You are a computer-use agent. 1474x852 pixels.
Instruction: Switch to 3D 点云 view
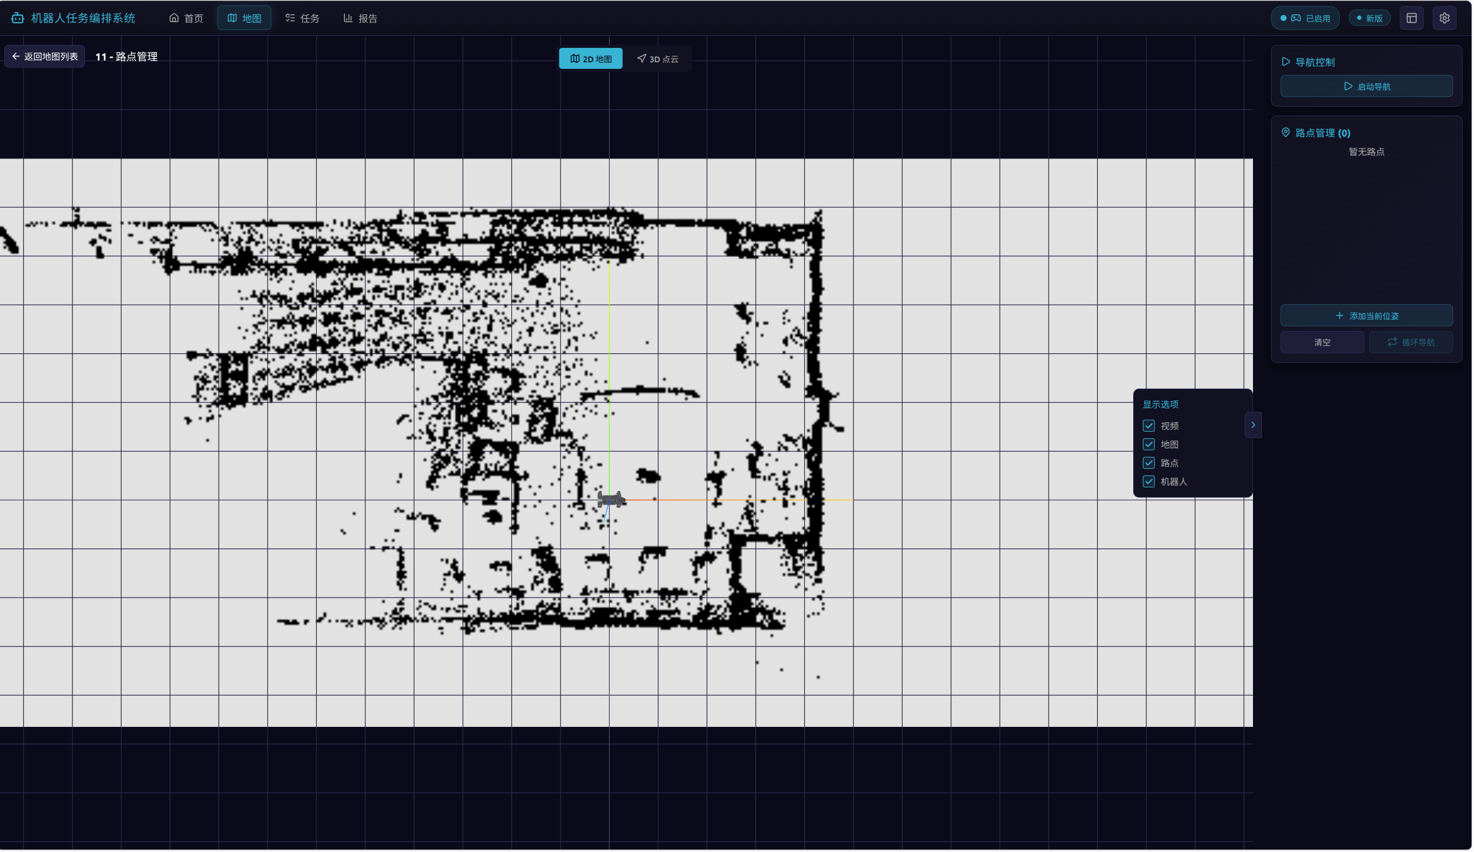tap(658, 59)
